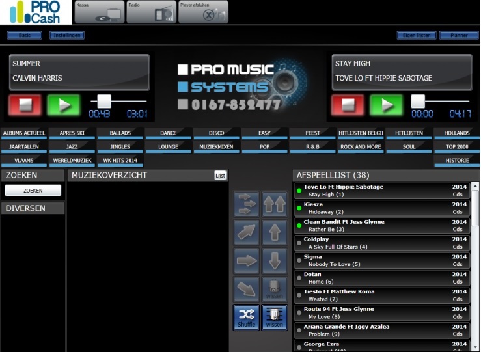
Task: Select the HITLIJSTEN BELGIE category
Action: click(x=361, y=133)
